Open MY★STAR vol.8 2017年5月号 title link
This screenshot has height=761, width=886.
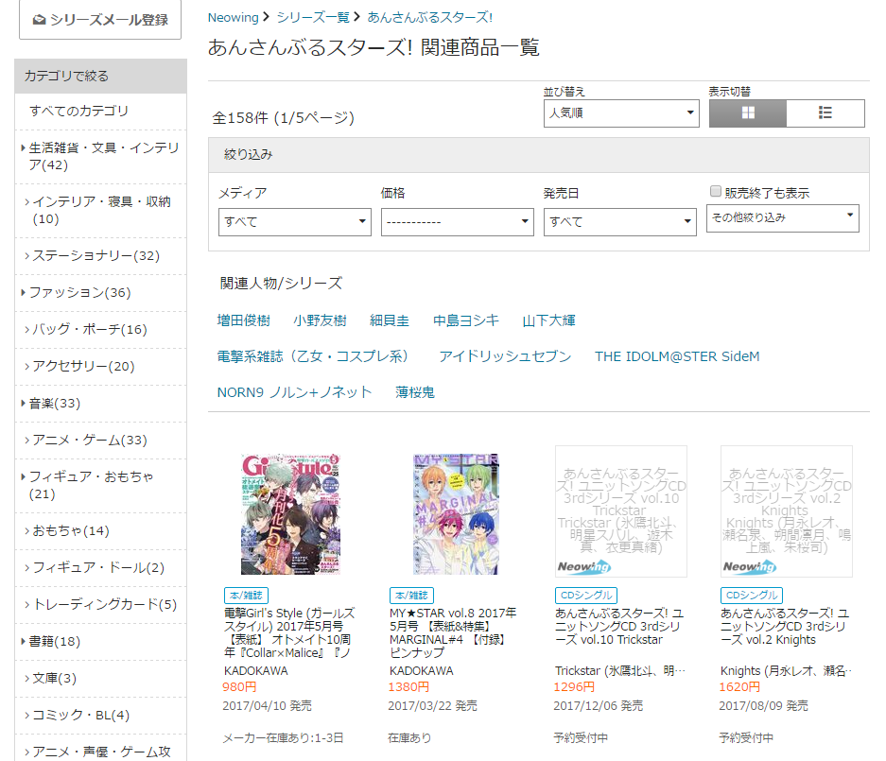[453, 632]
